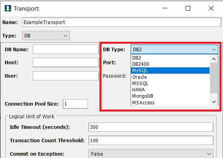
Task: Click the Connection Pool Size field
Action: [x=75, y=104]
